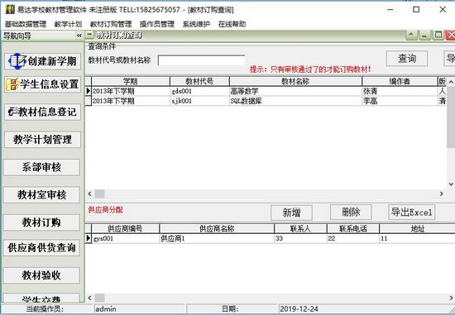
Task: Open 在线帮助 menu
Action: pos(232,24)
